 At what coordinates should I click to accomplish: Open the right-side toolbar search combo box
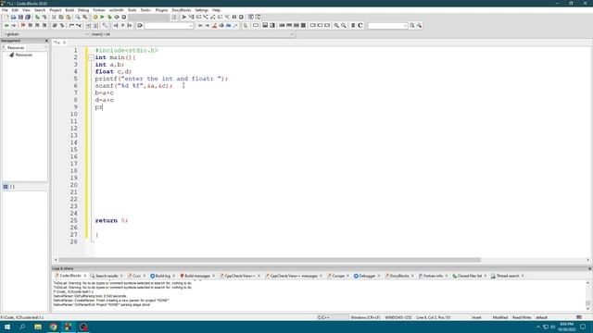click(x=387, y=25)
